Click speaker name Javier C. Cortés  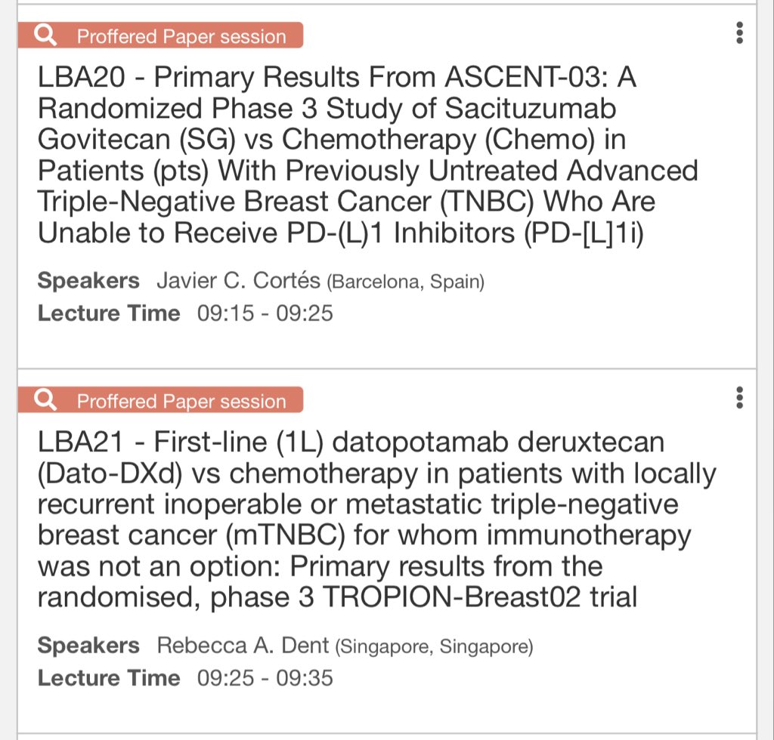coord(237,281)
